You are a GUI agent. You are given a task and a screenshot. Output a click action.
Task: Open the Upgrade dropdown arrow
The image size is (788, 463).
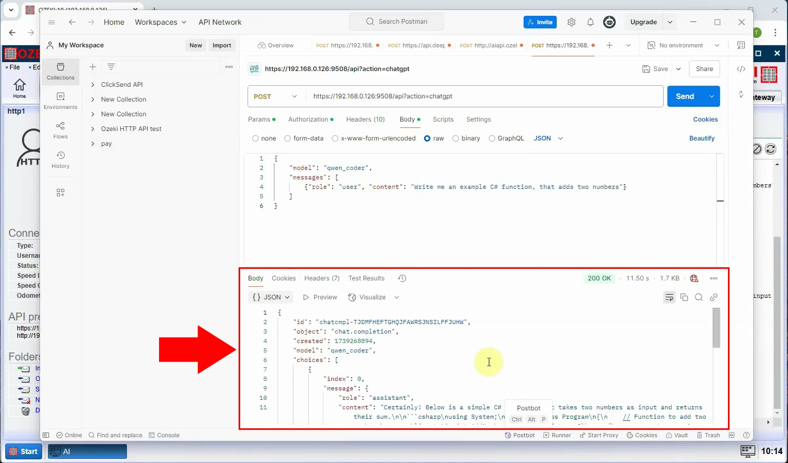(x=670, y=22)
